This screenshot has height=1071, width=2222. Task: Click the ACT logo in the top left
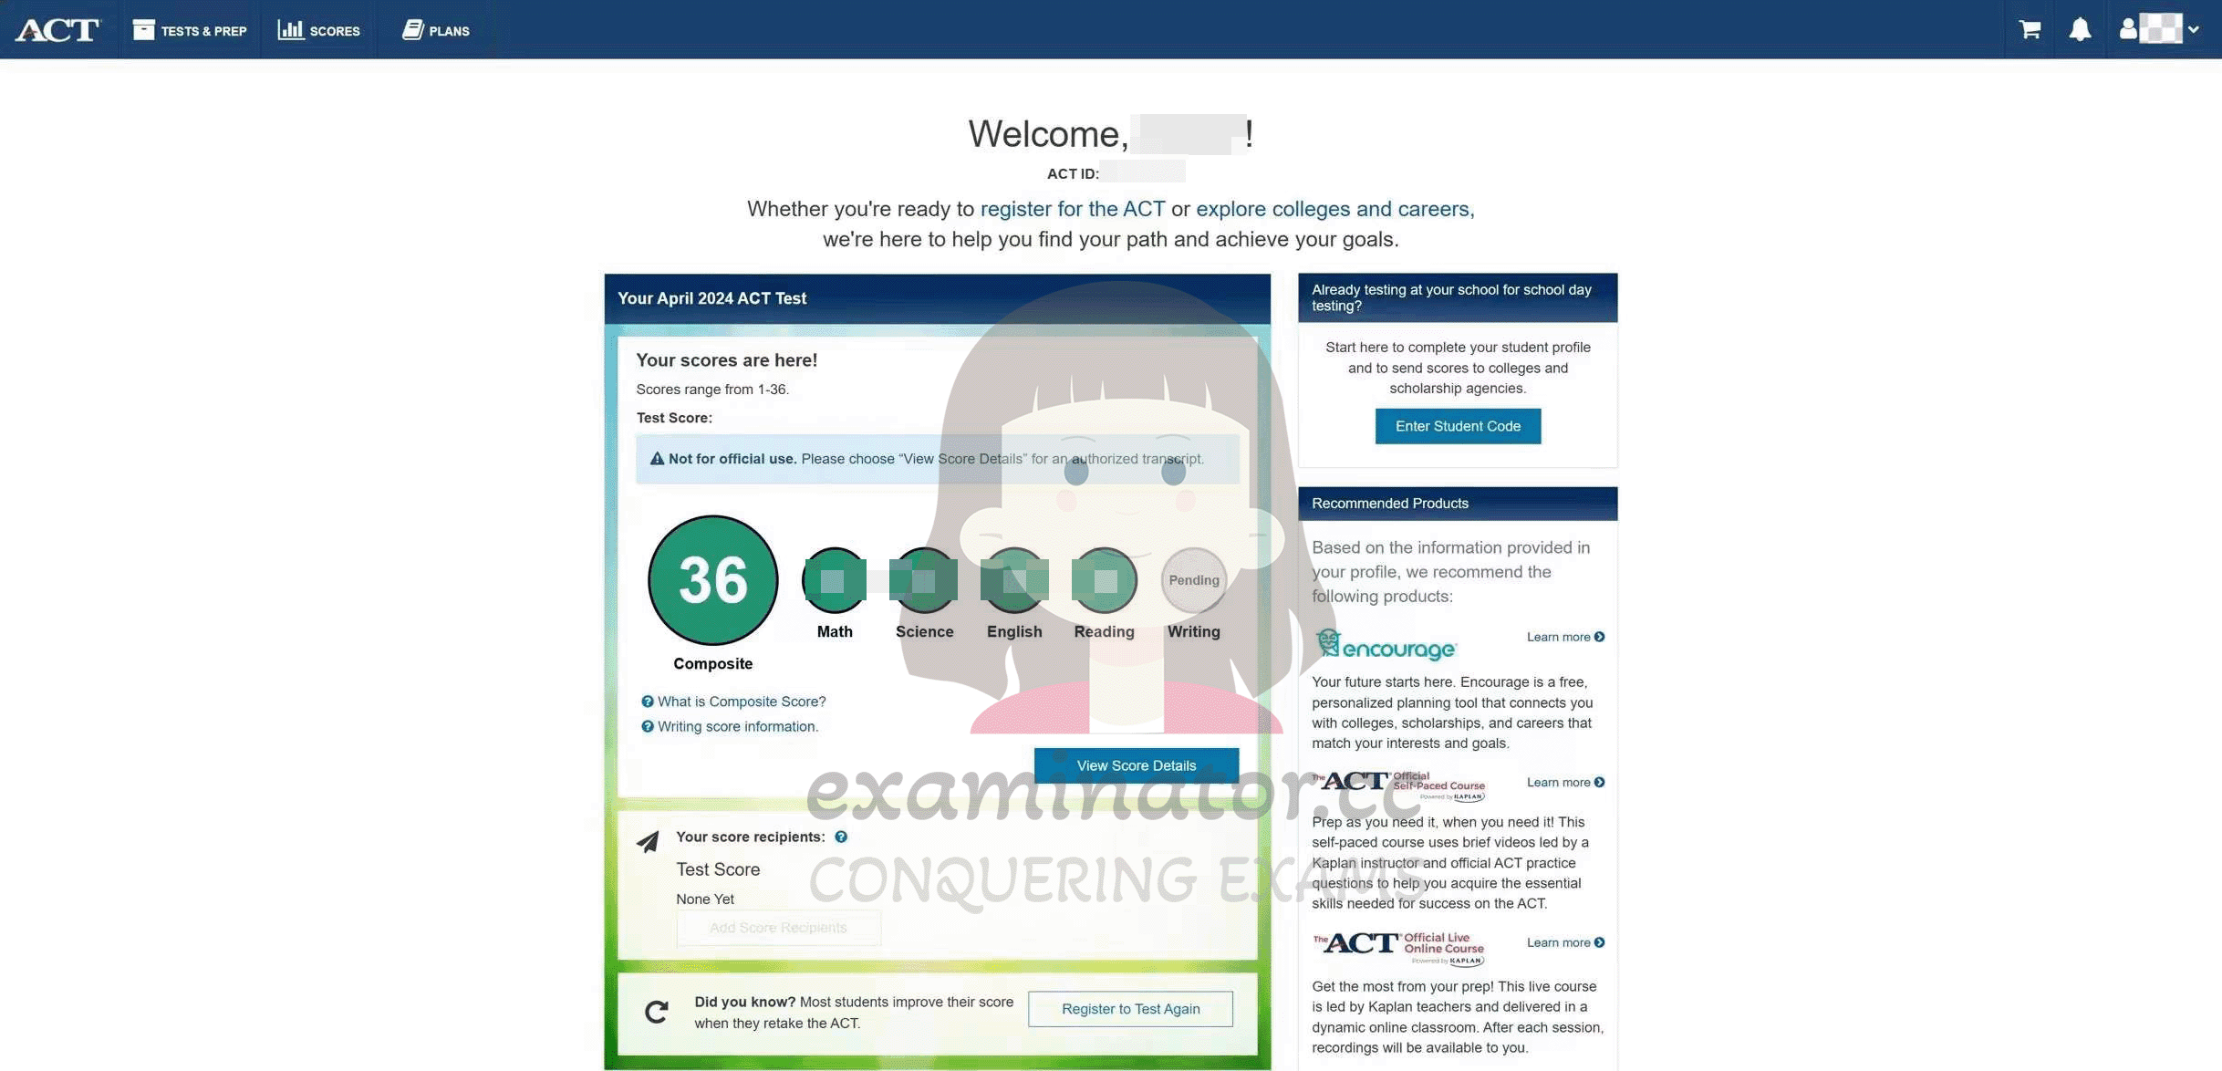57,28
